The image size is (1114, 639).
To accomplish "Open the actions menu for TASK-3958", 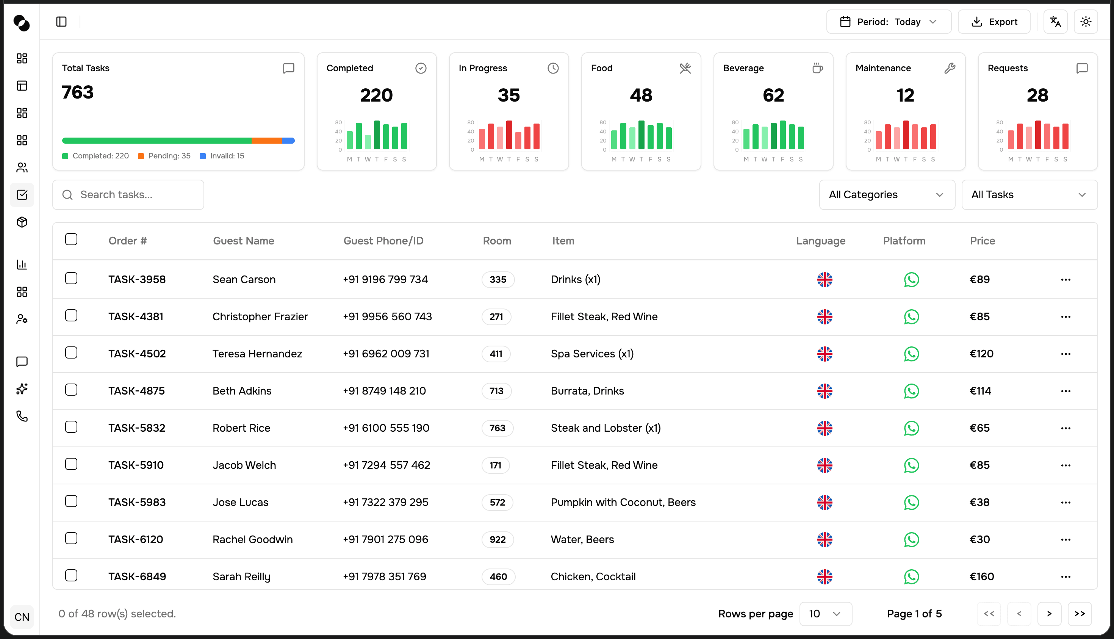I will click(1065, 280).
